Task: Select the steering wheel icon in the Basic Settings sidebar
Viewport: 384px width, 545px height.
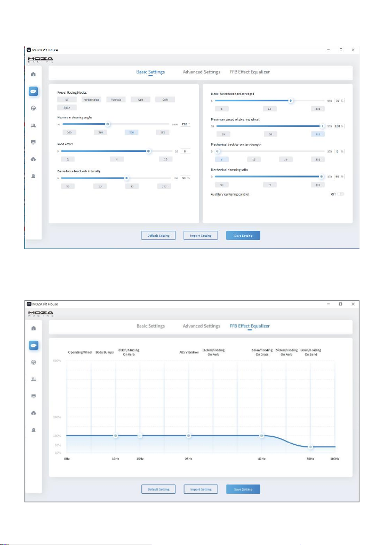Action: (x=34, y=108)
